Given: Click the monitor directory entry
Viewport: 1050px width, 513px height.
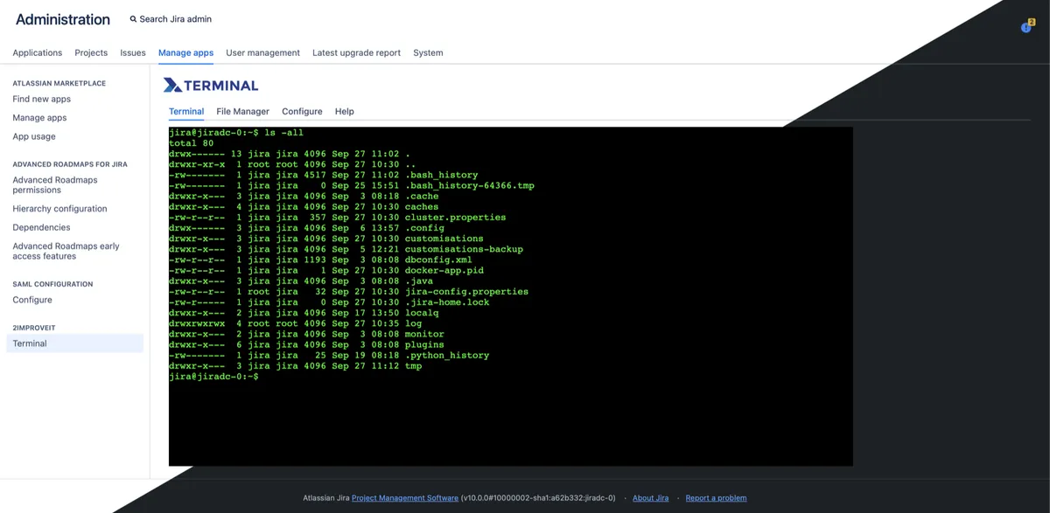Looking at the screenshot, I should tap(424, 334).
